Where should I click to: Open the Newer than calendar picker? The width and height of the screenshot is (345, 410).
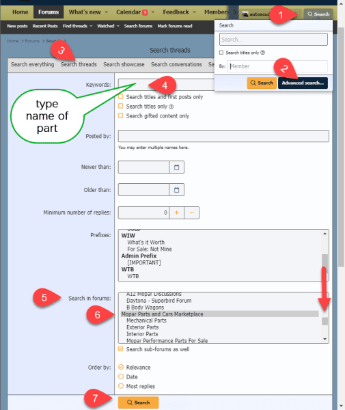tap(177, 167)
